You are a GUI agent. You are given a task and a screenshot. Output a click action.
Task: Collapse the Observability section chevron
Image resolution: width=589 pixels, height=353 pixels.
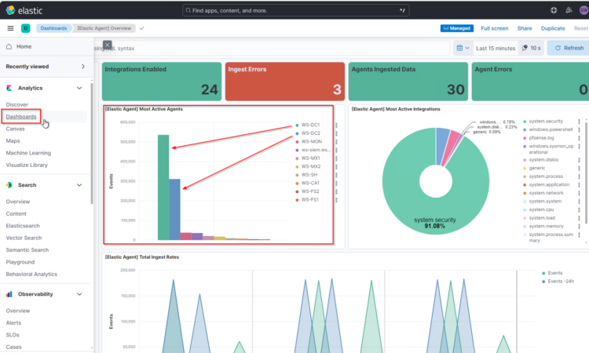(x=79, y=294)
